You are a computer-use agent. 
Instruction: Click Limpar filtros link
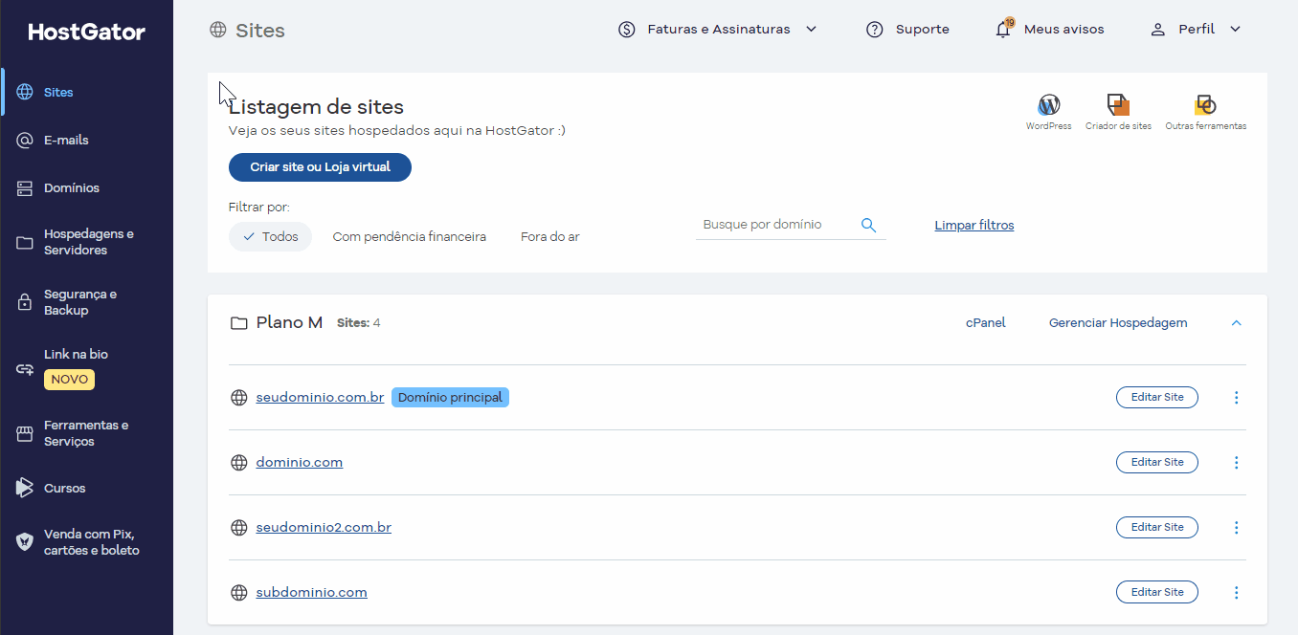974,226
